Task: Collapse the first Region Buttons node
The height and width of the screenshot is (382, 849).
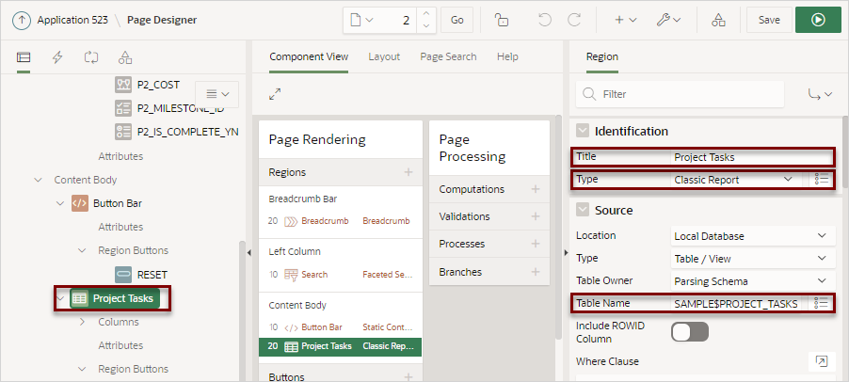Action: pyautogui.click(x=82, y=250)
